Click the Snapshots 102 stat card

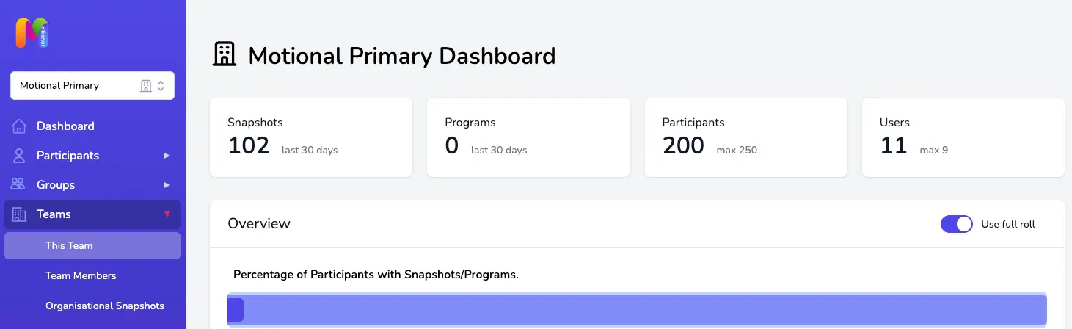click(x=311, y=137)
